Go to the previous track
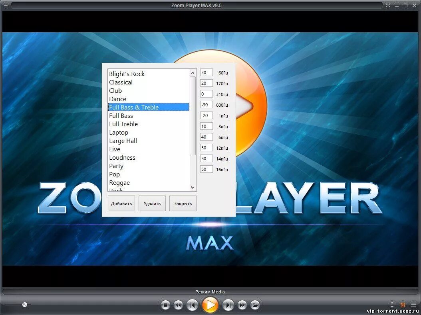Screen dimensions: 421x315 pyautogui.click(x=192, y=305)
